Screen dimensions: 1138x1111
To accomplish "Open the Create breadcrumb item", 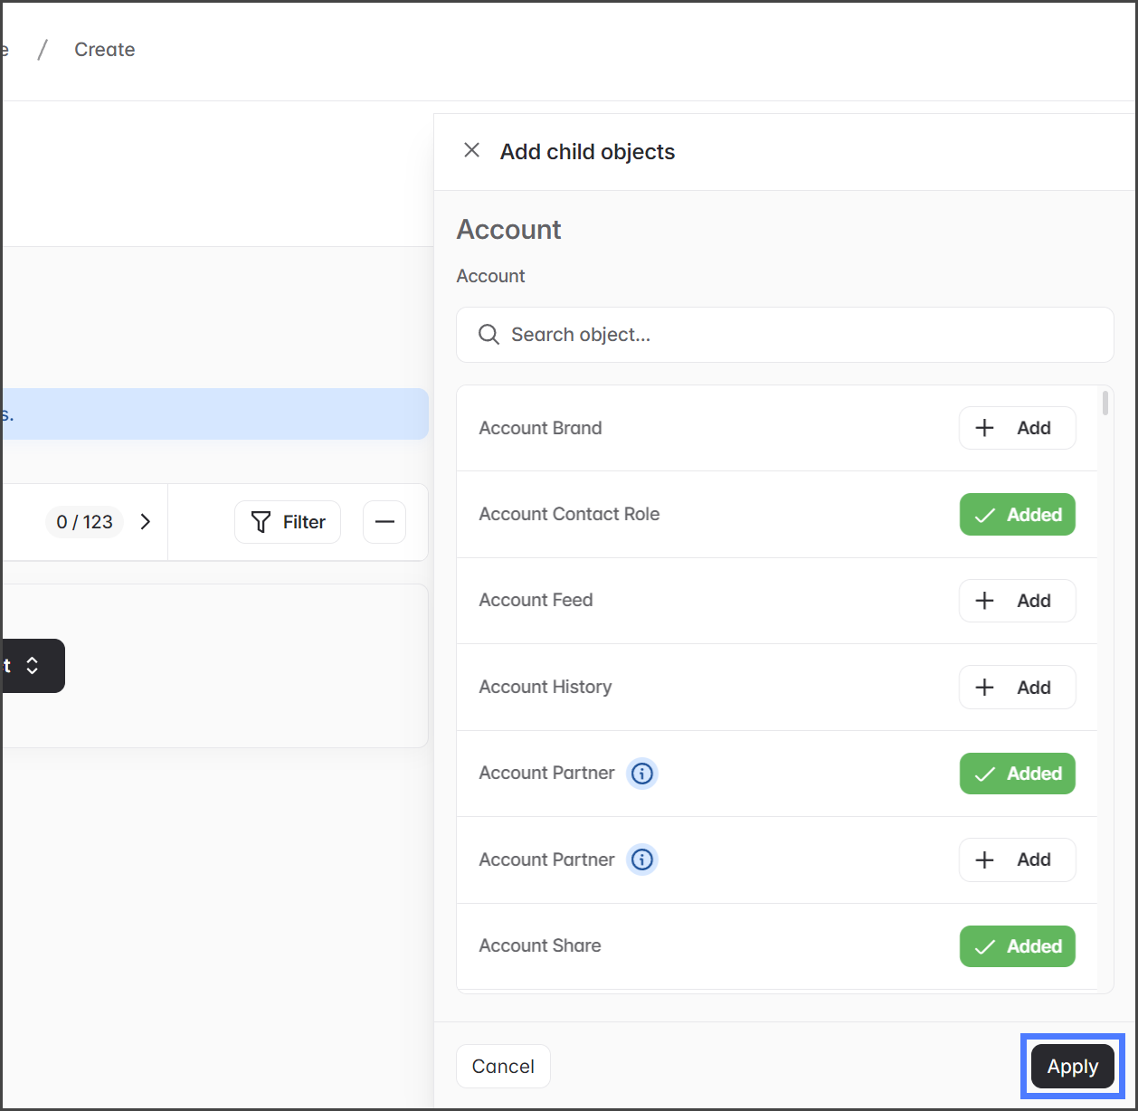I will [x=105, y=50].
